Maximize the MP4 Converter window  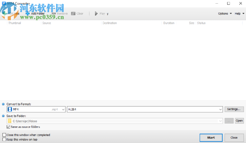(229, 3)
